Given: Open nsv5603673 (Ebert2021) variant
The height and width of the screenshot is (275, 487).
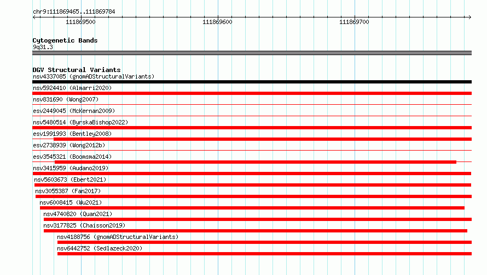Looking at the screenshot, I should (x=70, y=180).
